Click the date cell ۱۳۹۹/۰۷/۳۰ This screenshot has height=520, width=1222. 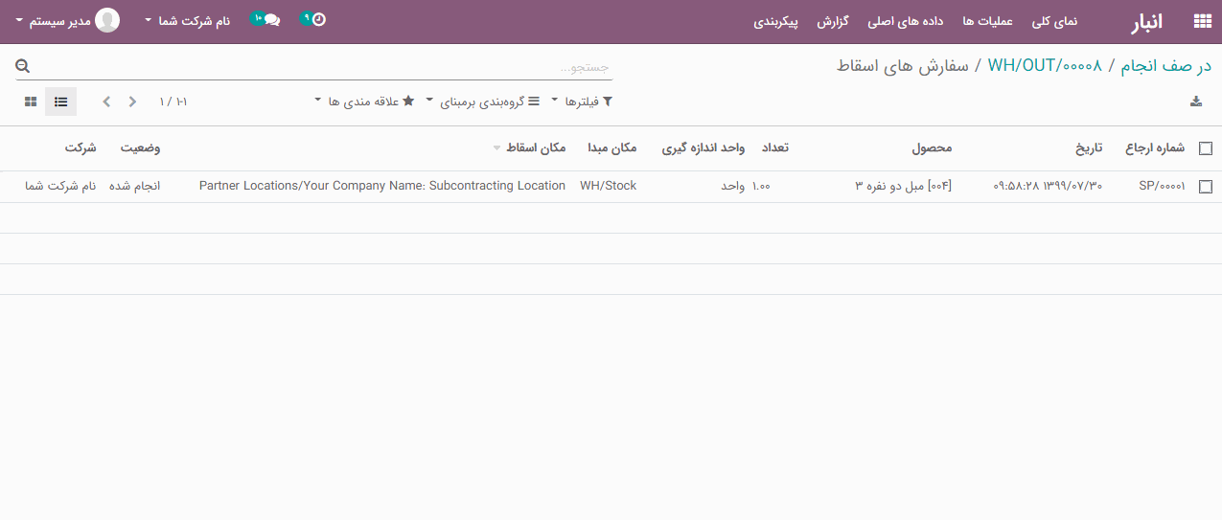1048,186
